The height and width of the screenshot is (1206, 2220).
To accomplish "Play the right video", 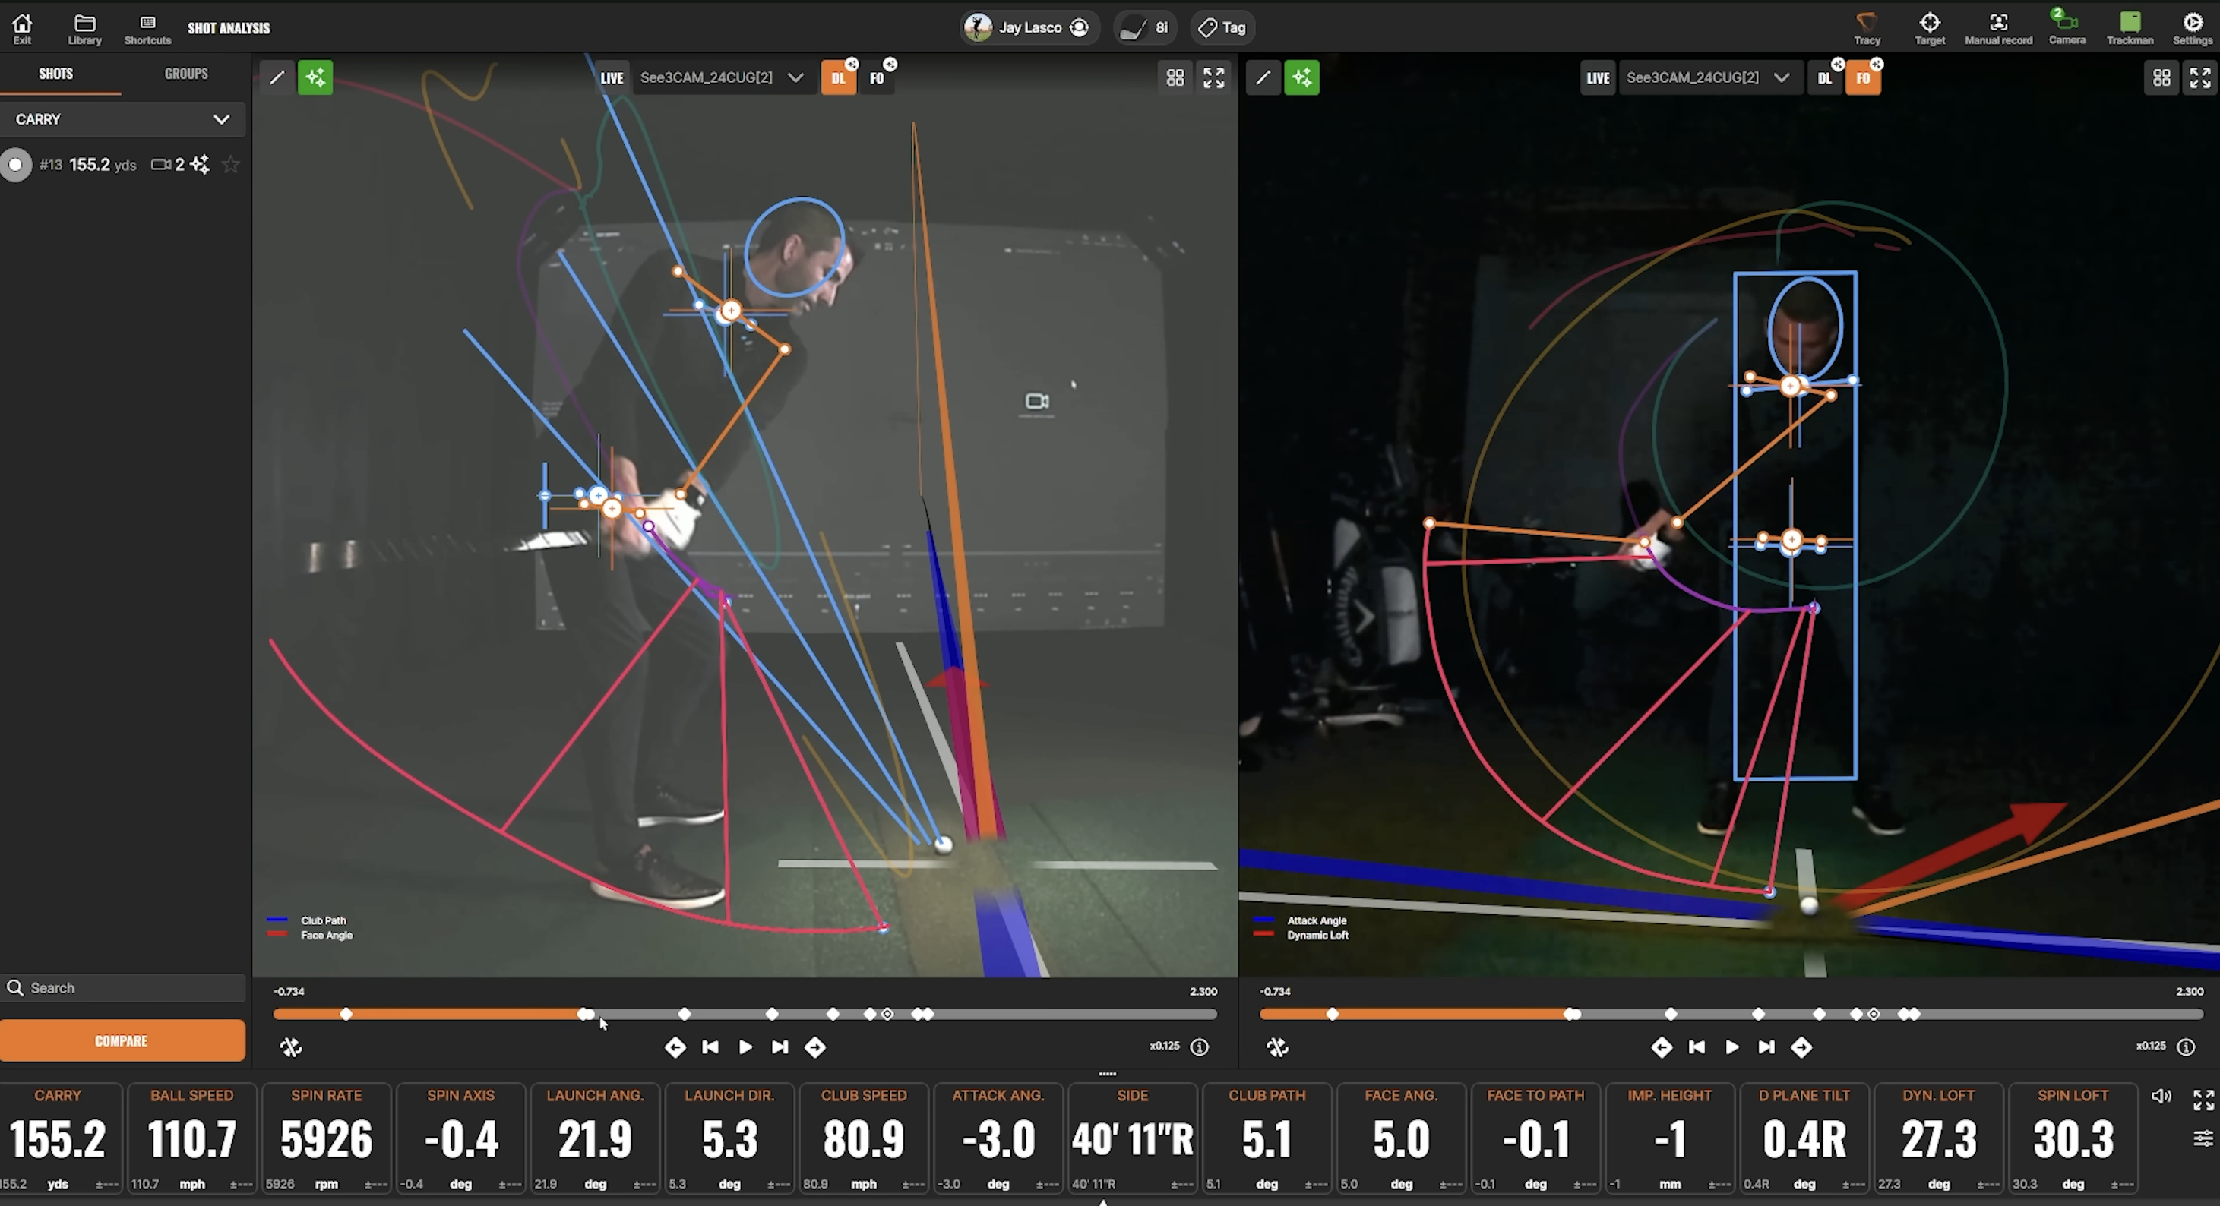I will tap(1731, 1047).
